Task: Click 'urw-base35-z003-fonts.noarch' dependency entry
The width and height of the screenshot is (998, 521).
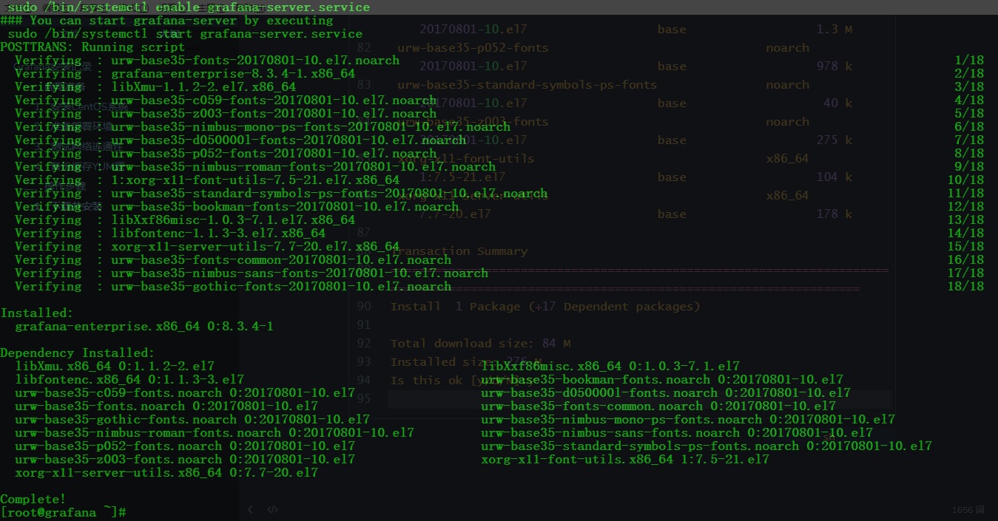Action: [185, 459]
